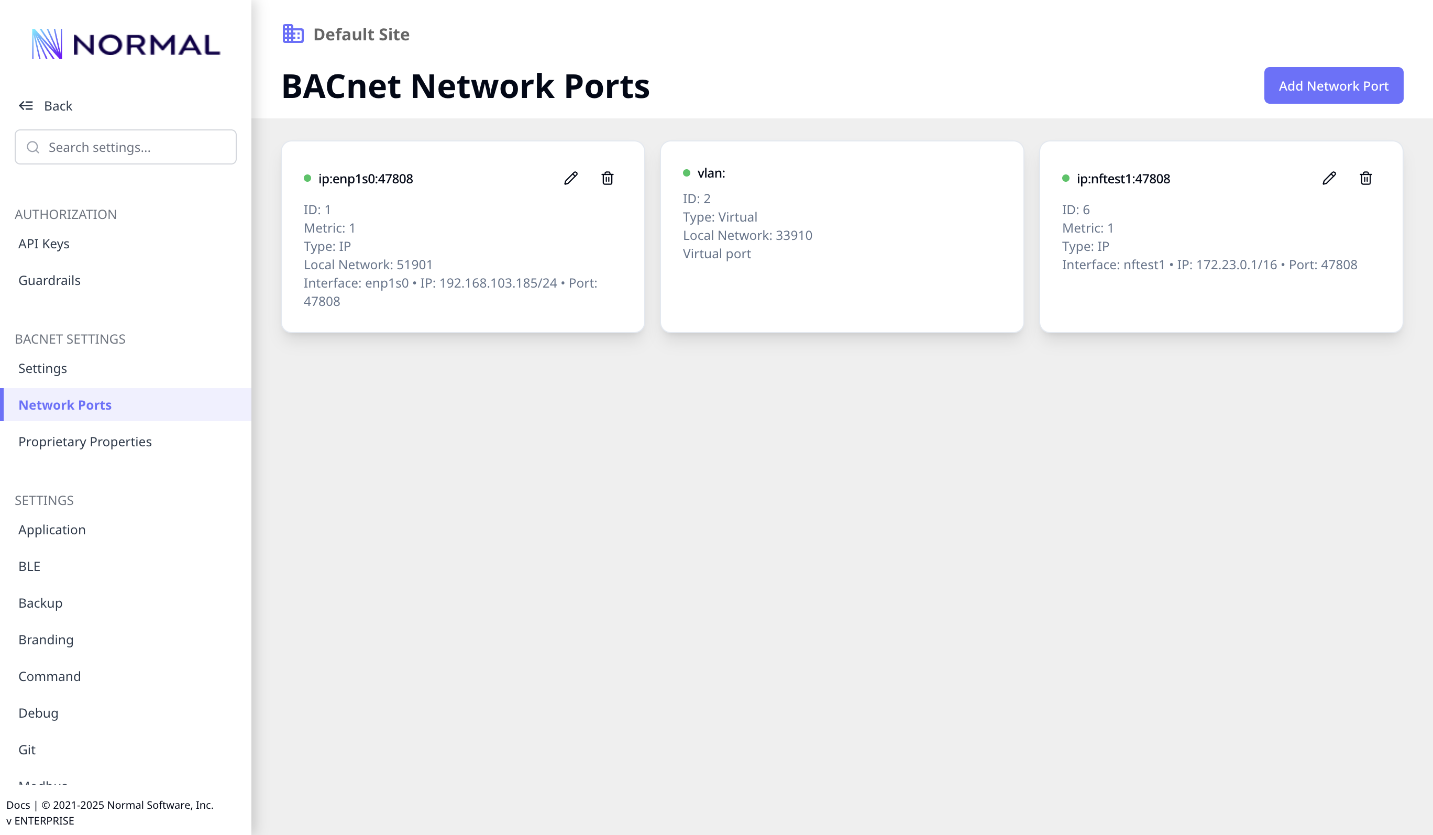This screenshot has height=835, width=1433.
Task: Click the Back arrow icon
Action: click(x=26, y=106)
